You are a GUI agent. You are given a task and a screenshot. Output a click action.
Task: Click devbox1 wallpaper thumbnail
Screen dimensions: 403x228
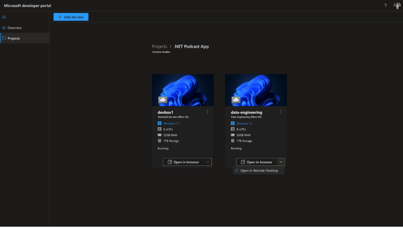[183, 90]
